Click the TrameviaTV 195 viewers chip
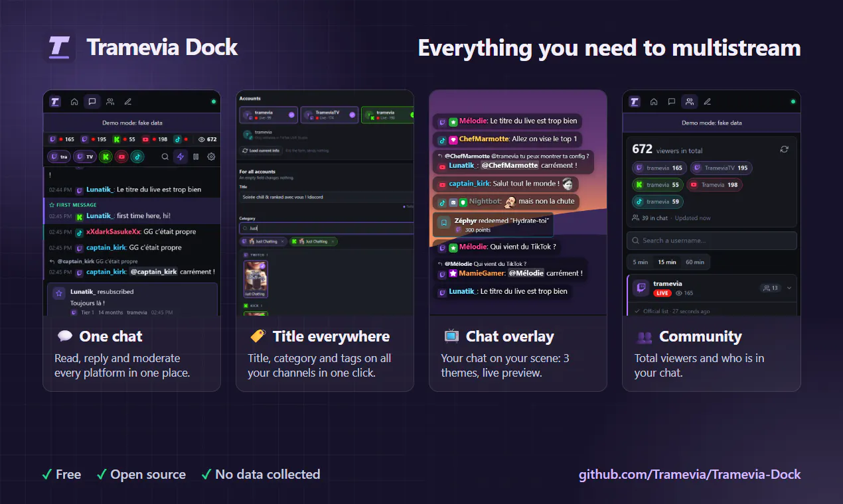 (722, 168)
